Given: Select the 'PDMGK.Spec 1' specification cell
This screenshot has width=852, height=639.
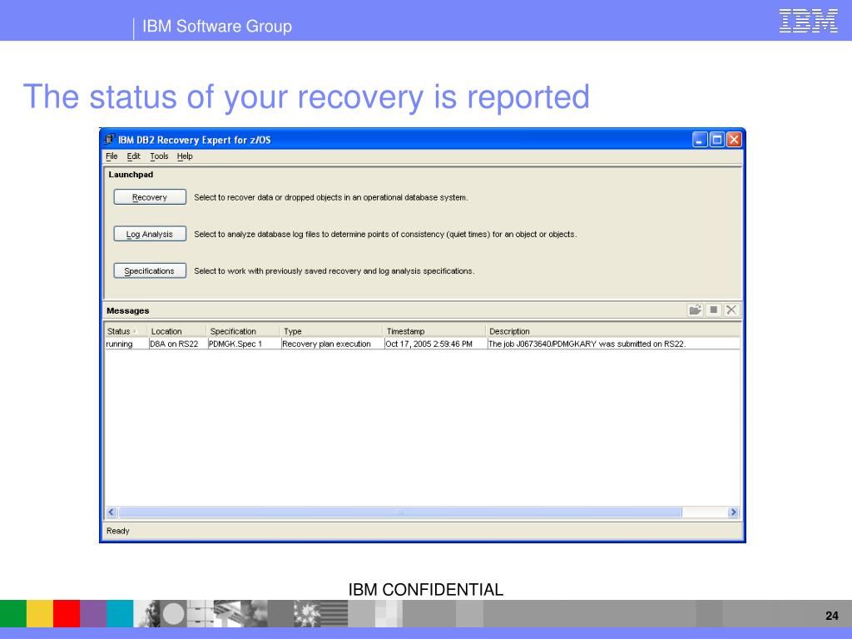Looking at the screenshot, I should (244, 344).
